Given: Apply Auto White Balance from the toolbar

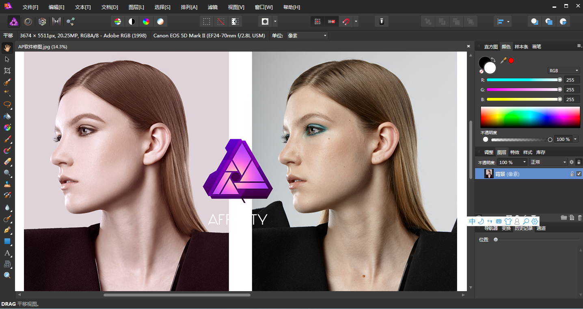Looking at the screenshot, I should 161,22.
